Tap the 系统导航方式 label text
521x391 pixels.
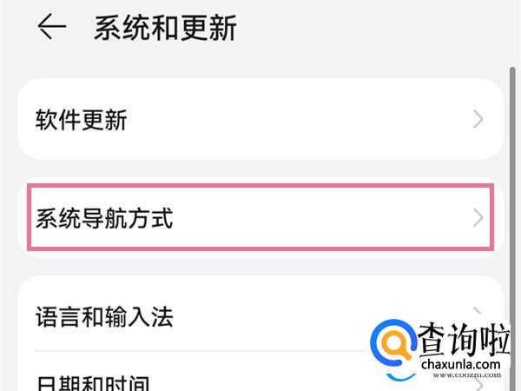[104, 217]
